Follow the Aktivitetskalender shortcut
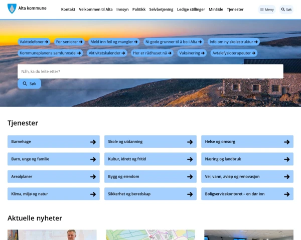 107,53
